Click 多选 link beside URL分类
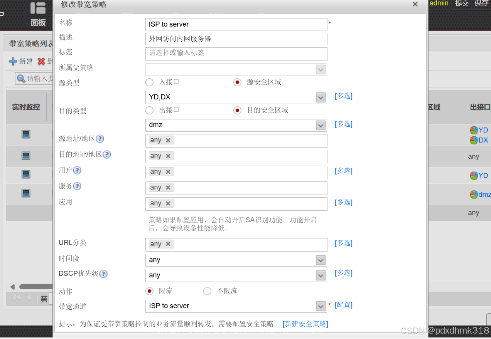 tap(344, 243)
